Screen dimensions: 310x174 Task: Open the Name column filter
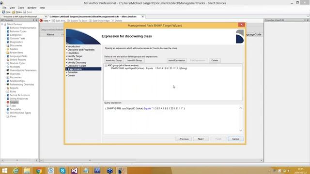click(62, 34)
